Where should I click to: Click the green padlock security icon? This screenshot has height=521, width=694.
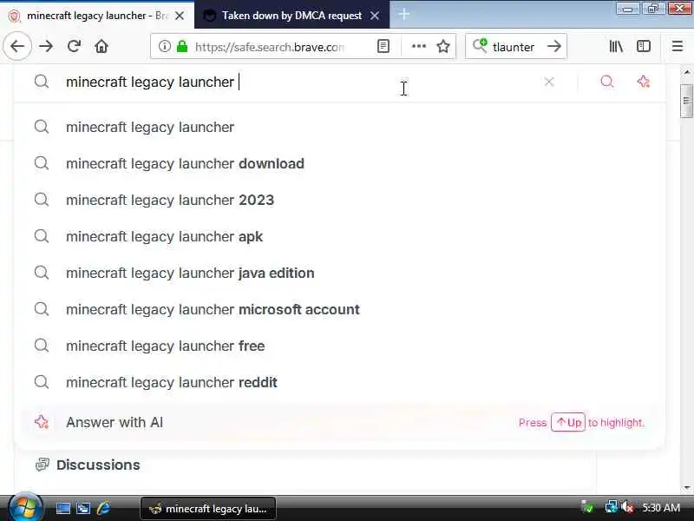tap(182, 46)
